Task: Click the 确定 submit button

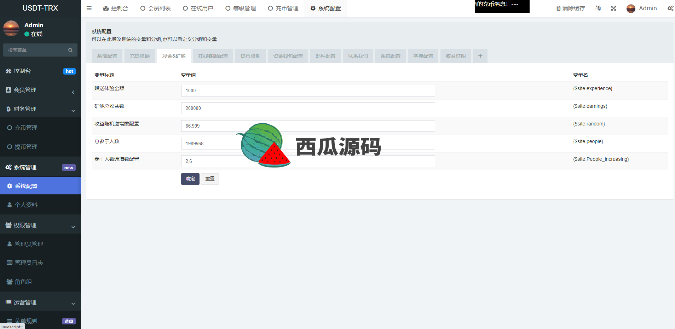Action: tap(190, 179)
